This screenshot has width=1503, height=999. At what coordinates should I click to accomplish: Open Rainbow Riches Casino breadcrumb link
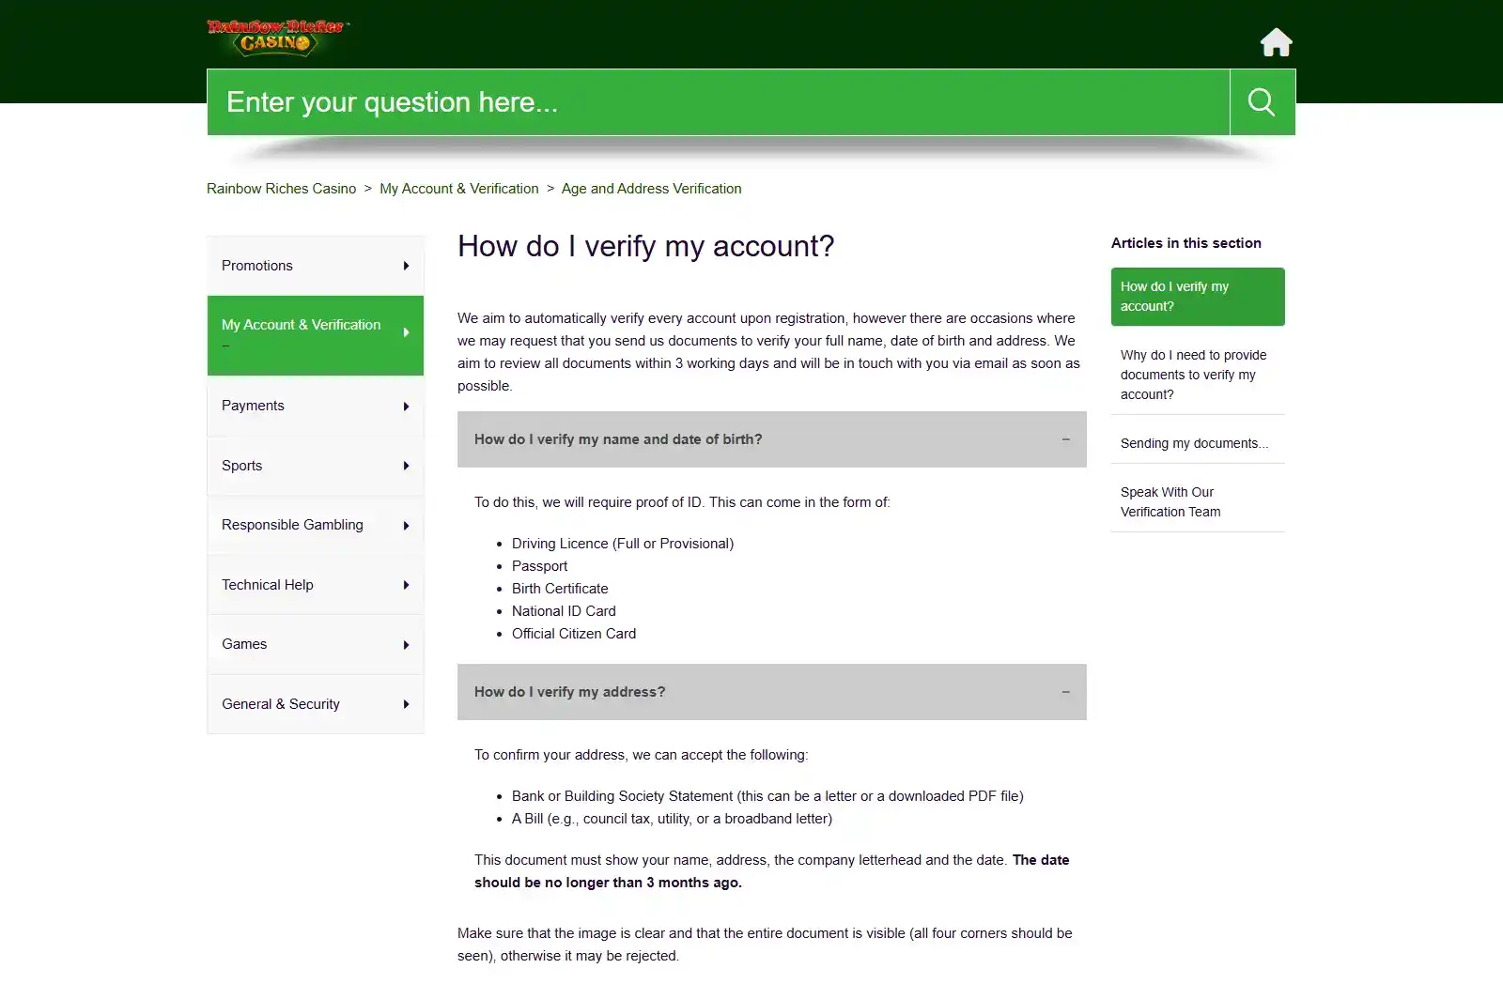point(282,189)
